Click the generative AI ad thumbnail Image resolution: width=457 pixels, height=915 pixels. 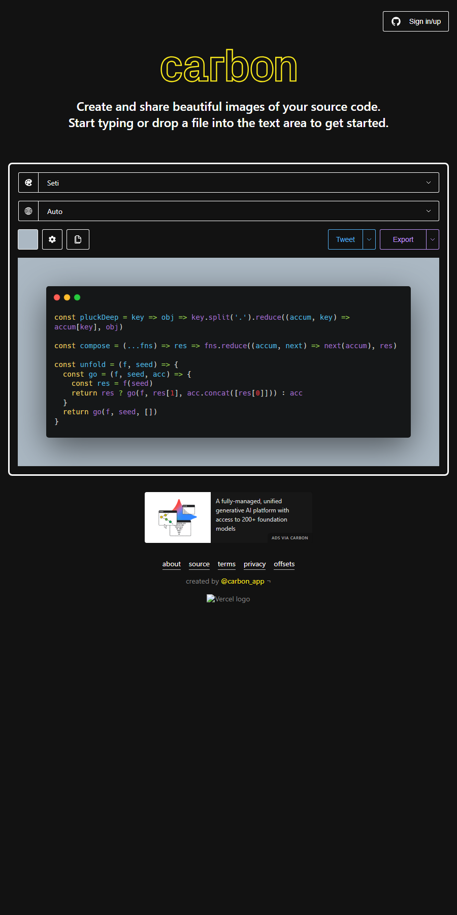point(178,517)
